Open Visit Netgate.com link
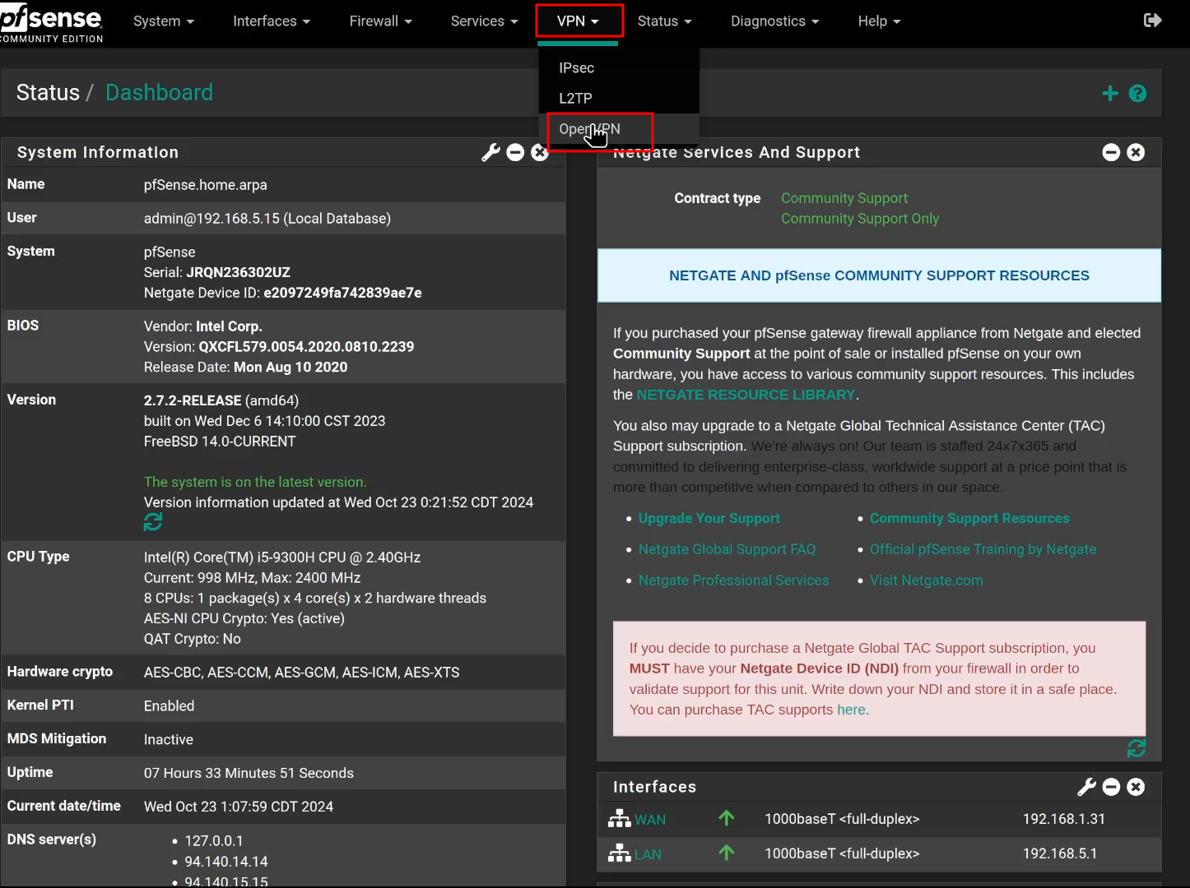The image size is (1190, 888). pyautogui.click(x=927, y=580)
